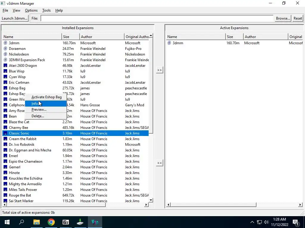This screenshot has height=228, width=305.
Task: Click the Knuckles the Echidna item icon
Action: [5, 178]
